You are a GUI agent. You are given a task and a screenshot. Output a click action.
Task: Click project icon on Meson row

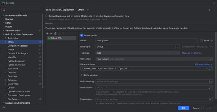(x=40, y=50)
